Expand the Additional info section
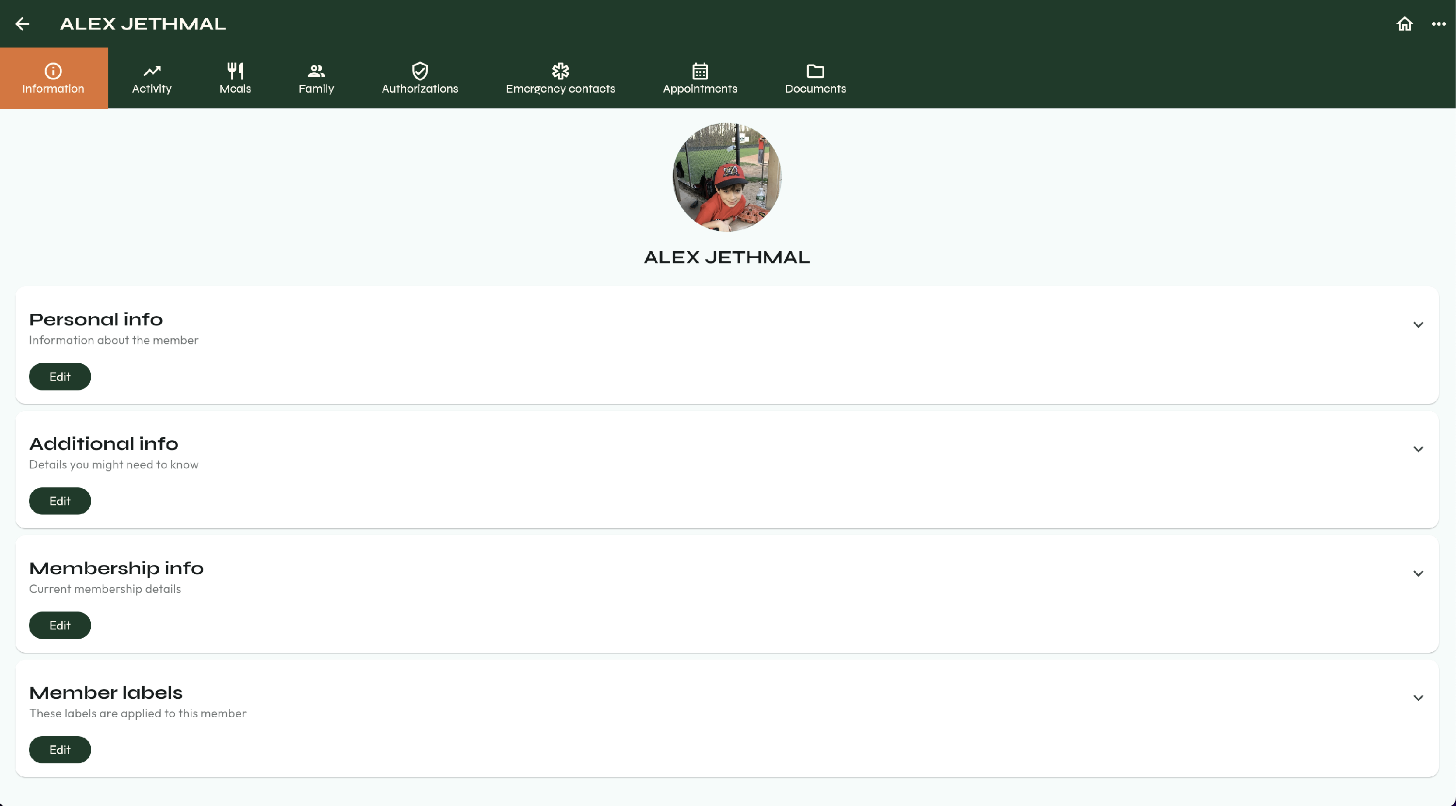The image size is (1456, 806). (x=1418, y=449)
